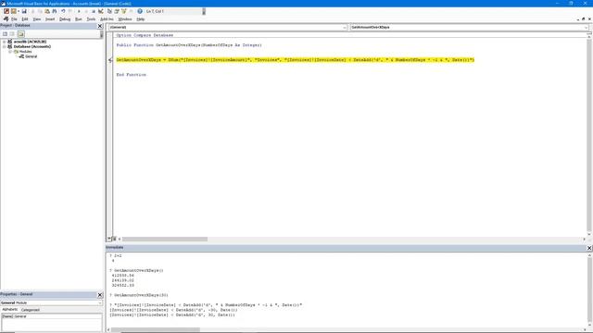
Task: Run the code with the Run Sub icon
Action: (79, 11)
